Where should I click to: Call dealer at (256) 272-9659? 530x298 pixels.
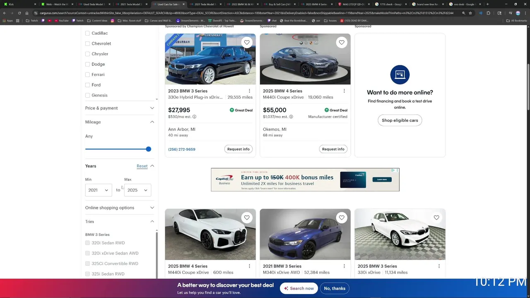click(x=182, y=149)
